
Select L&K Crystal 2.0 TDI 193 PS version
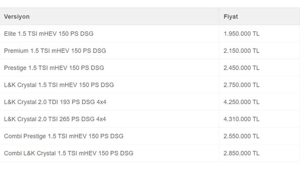click(x=55, y=102)
